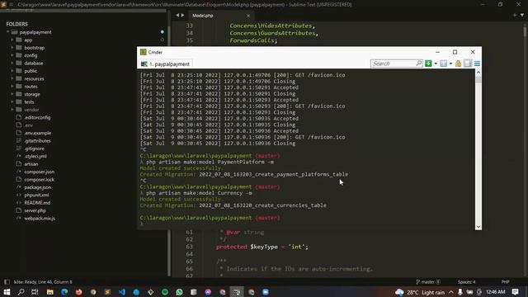Select the storage folder in sidebar
Screen dimensions: 528x297
32,94
